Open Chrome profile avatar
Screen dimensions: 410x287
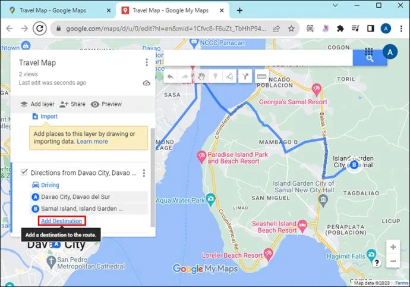point(386,29)
